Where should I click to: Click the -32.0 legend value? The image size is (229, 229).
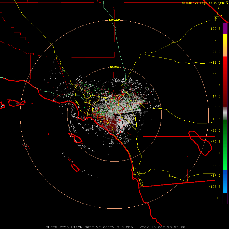click(216, 131)
